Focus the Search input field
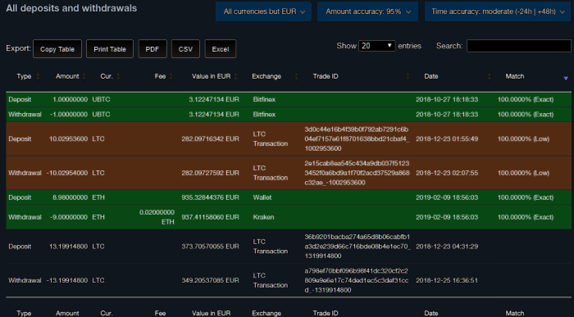574x317 pixels. (x=519, y=46)
